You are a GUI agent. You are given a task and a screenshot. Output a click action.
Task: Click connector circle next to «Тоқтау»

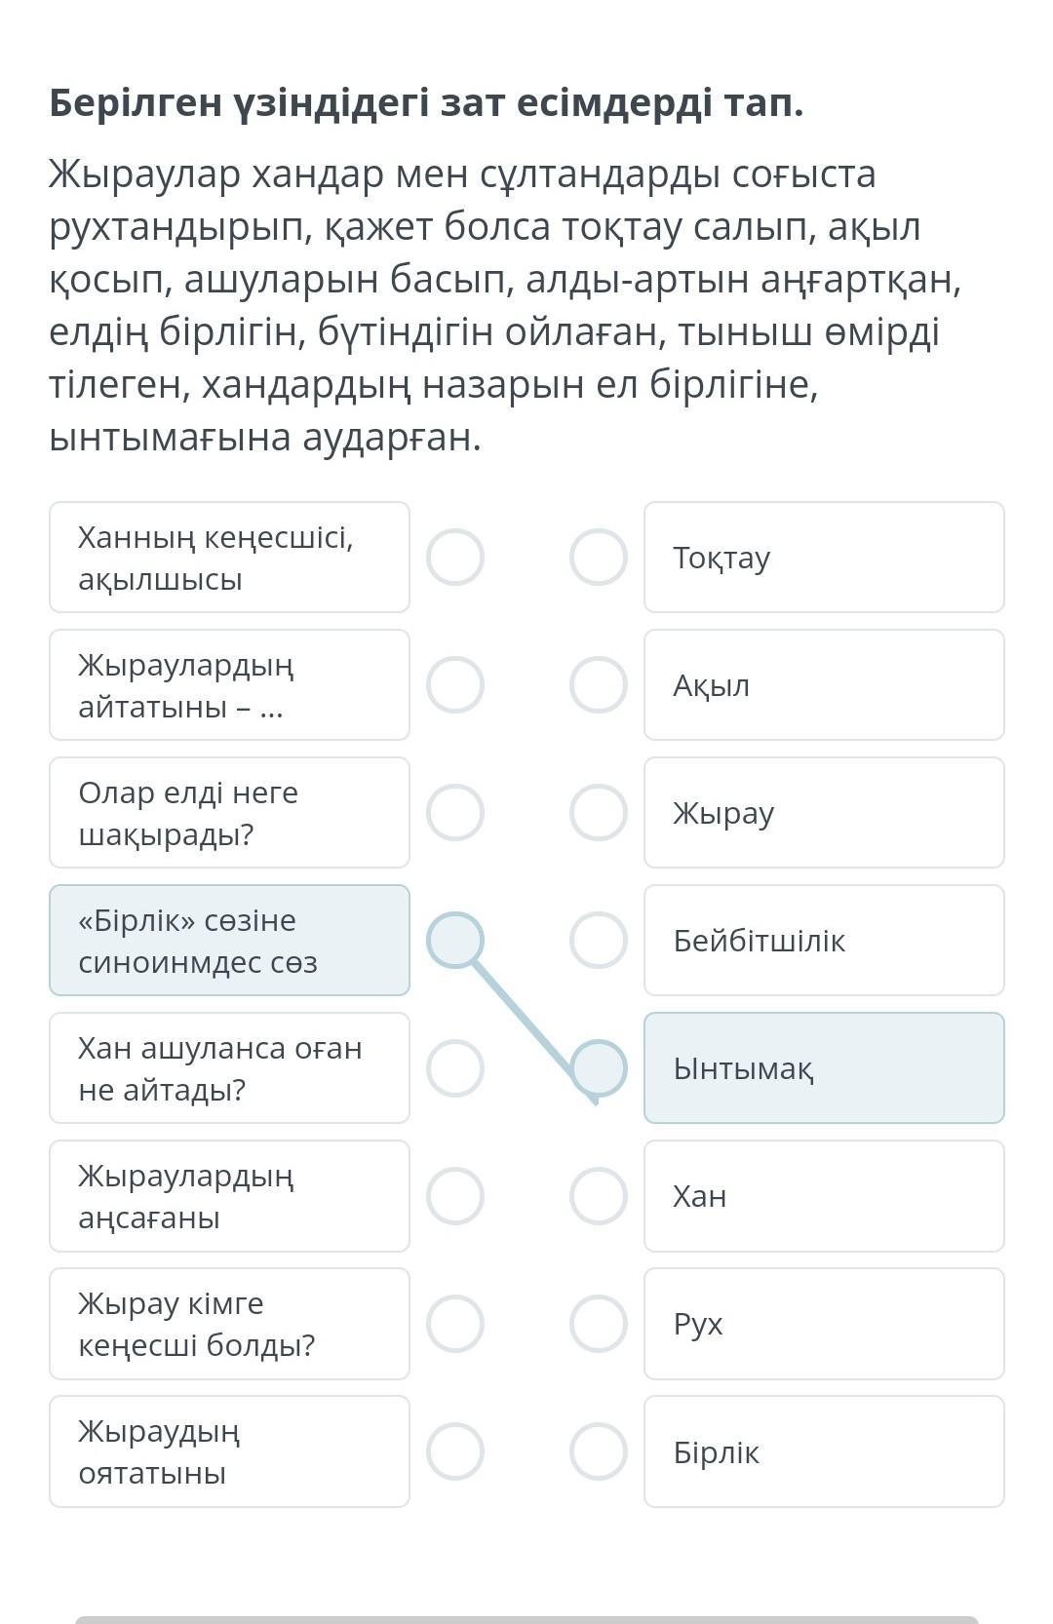[x=598, y=558]
